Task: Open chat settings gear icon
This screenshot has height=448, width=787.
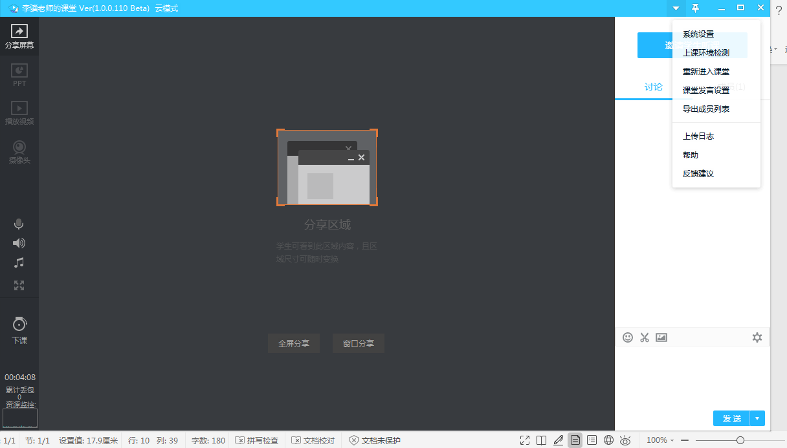Action: tap(757, 337)
